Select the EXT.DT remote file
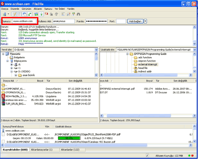 pos(104,93)
